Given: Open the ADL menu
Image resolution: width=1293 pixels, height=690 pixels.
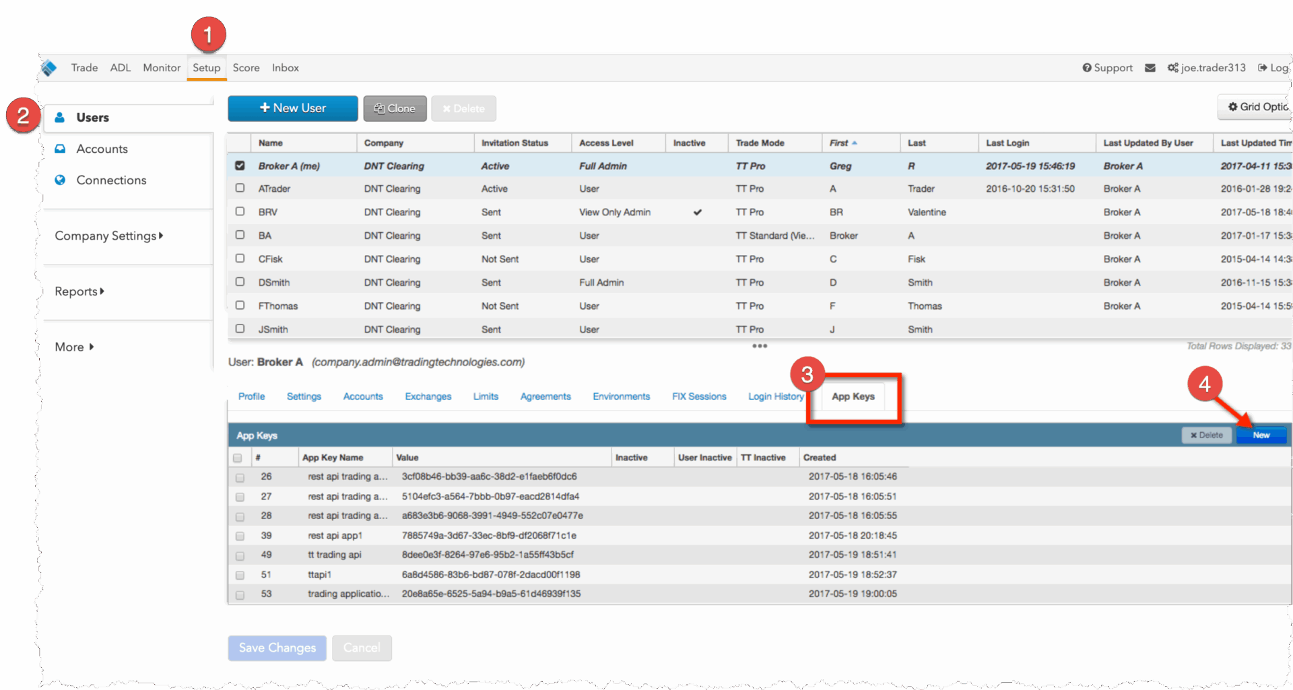Looking at the screenshot, I should [x=121, y=68].
